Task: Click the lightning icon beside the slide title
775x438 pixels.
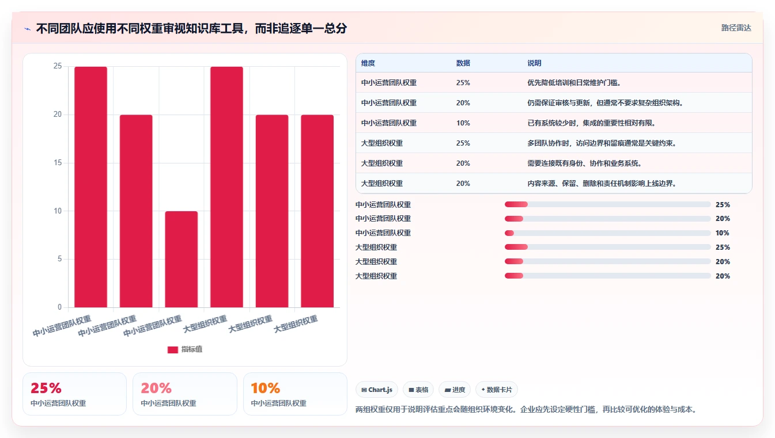Action: pyautogui.click(x=27, y=28)
